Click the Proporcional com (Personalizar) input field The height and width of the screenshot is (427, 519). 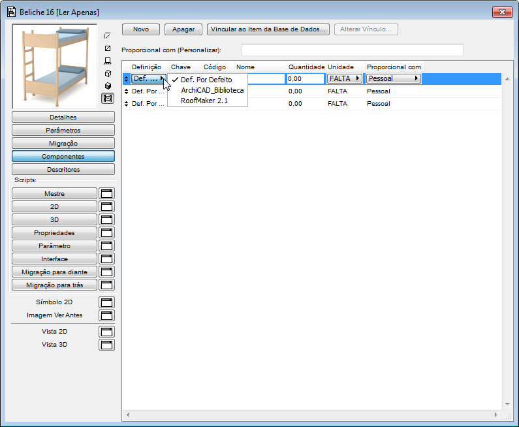click(352, 50)
